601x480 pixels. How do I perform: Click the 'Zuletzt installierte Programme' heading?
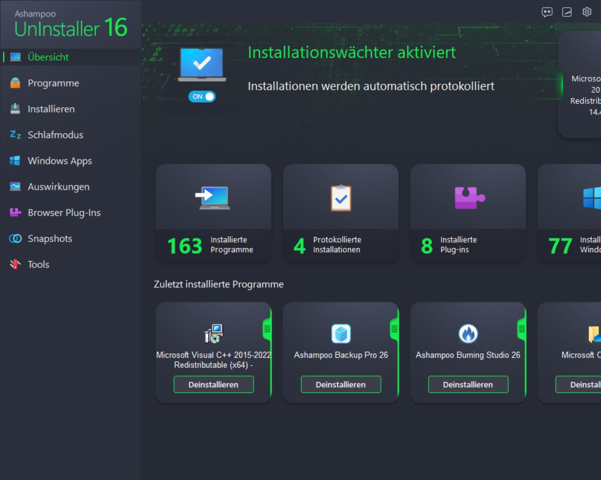pos(219,284)
